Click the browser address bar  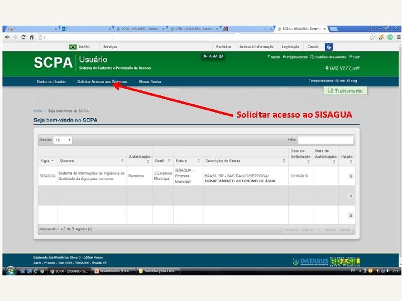coord(205,37)
